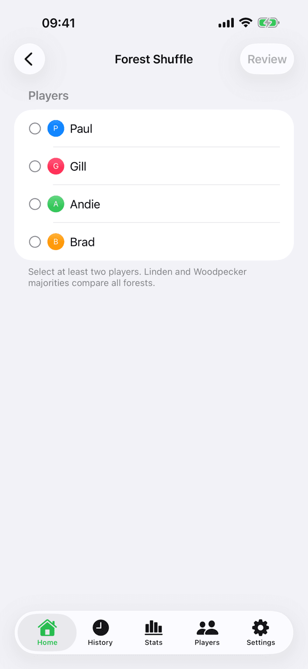Tap Brad's orange B avatar
Image resolution: width=308 pixels, height=669 pixels.
(56, 242)
